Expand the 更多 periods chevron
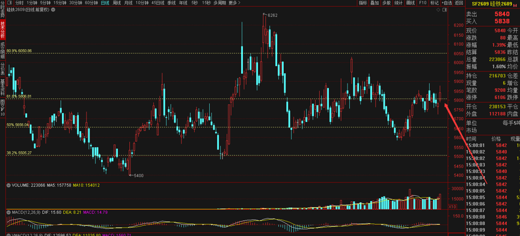The image size is (520, 236). pyautogui.click(x=239, y=2)
